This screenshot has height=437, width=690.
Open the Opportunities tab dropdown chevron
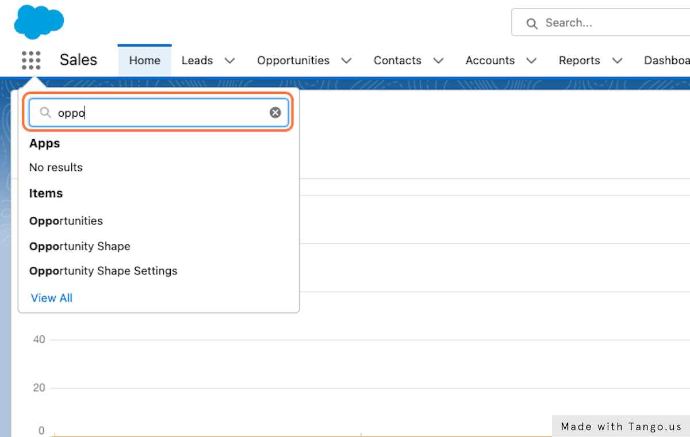point(346,61)
